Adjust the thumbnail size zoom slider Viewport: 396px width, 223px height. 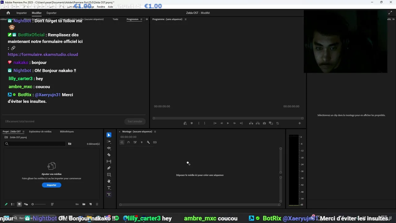click(x=38, y=204)
